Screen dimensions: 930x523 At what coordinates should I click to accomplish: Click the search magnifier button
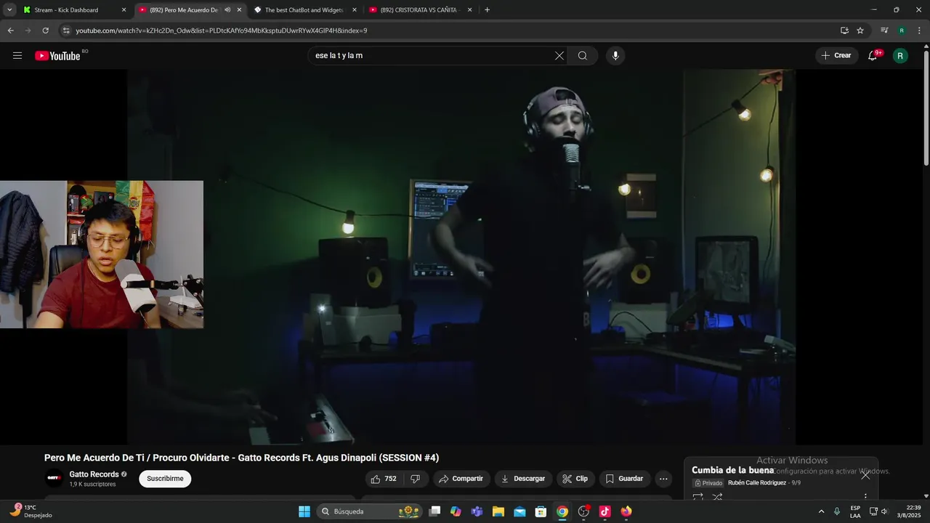pyautogui.click(x=583, y=56)
